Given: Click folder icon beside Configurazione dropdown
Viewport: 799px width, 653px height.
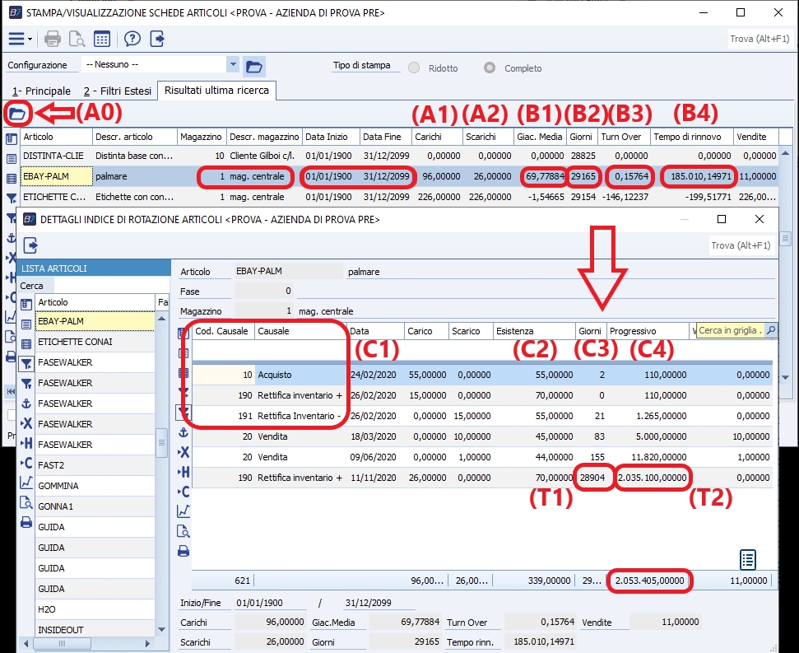Looking at the screenshot, I should click(254, 66).
